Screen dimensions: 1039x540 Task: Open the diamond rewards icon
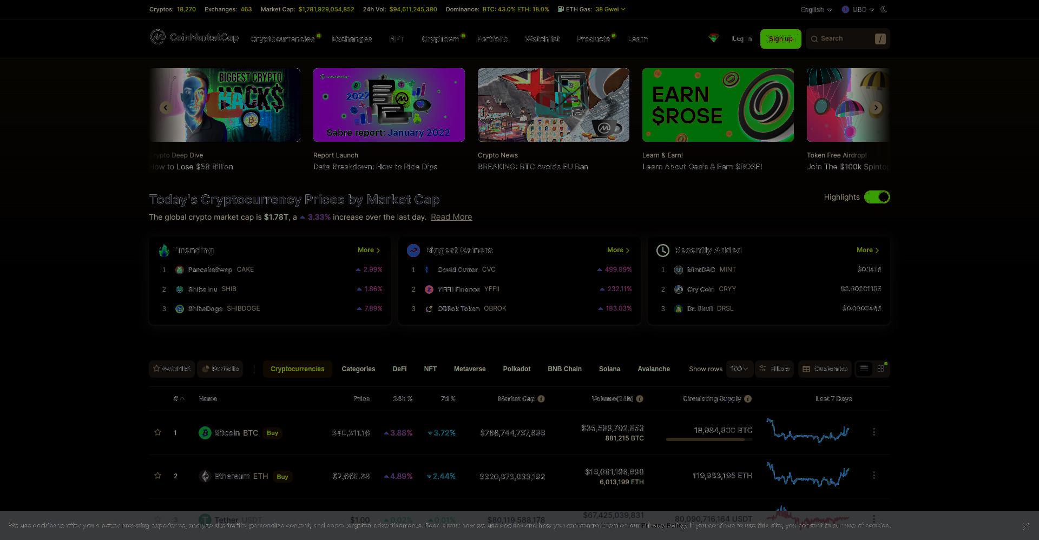[713, 38]
